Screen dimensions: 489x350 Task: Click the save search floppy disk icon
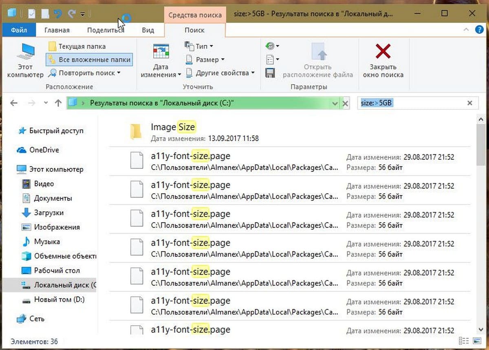click(270, 73)
